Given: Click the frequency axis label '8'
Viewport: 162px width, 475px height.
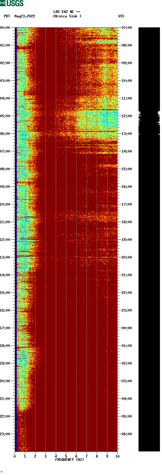Looking at the screenshot, I should tap(97, 456).
